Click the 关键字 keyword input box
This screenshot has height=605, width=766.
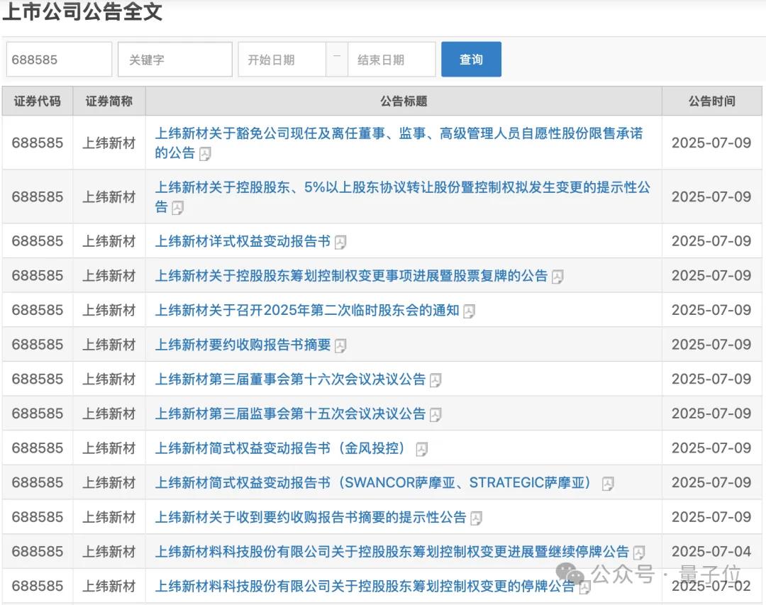175,60
